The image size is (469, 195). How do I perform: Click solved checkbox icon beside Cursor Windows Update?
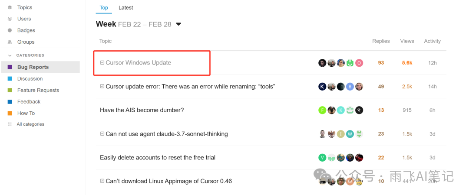[x=102, y=63]
